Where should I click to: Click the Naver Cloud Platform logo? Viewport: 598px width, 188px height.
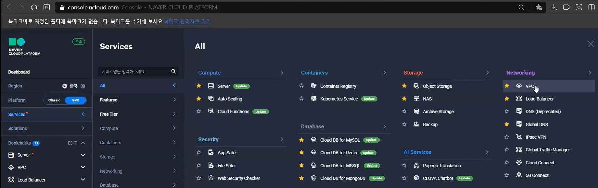24,47
